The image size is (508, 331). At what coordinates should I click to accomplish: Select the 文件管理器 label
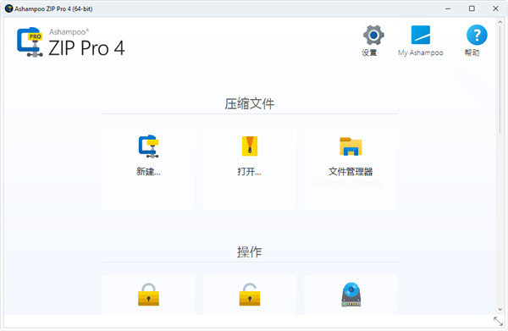pyautogui.click(x=351, y=171)
